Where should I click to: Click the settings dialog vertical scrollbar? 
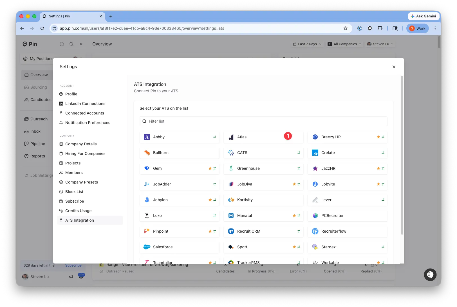(x=402, y=155)
